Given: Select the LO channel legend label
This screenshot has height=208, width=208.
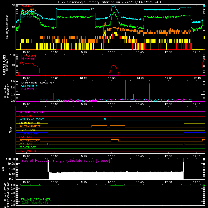Looking at the screenshot, I should click(x=29, y=56).
